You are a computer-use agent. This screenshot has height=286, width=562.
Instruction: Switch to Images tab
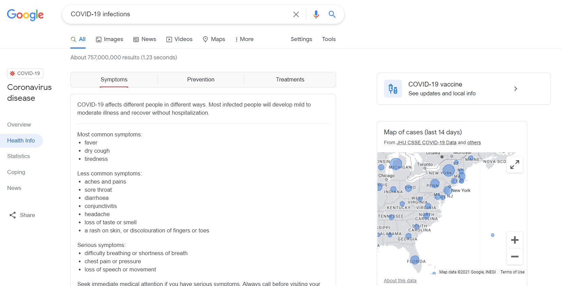click(109, 39)
